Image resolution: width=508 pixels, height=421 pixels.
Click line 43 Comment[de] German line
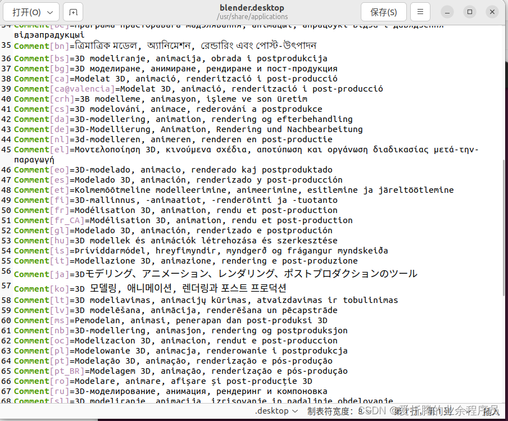click(x=188, y=129)
